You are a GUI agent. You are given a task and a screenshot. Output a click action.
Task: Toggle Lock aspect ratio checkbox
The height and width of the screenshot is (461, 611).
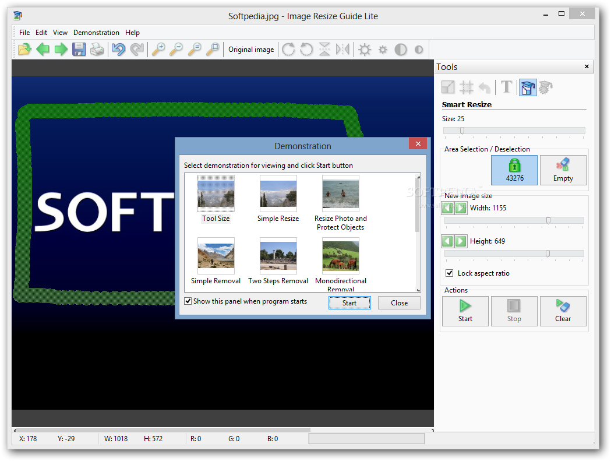click(x=449, y=273)
